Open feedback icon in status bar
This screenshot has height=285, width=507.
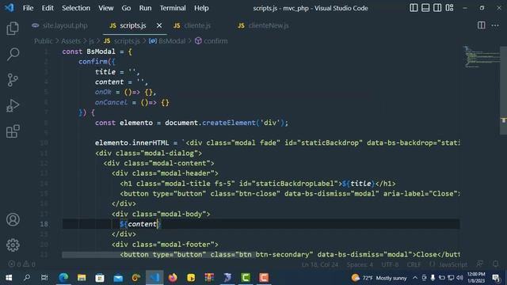480,264
